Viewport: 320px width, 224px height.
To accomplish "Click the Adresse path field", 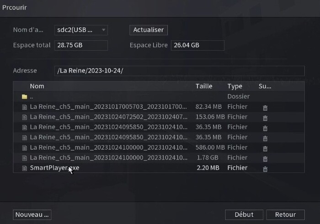I will pos(179,71).
